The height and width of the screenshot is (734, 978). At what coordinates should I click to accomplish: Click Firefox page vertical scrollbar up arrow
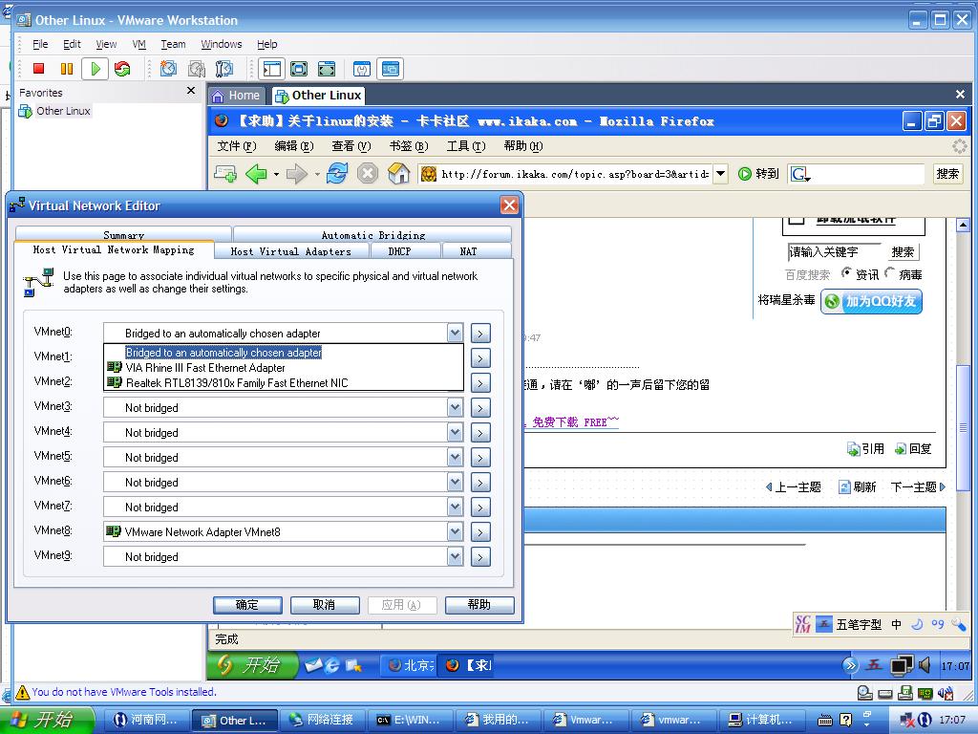point(963,225)
